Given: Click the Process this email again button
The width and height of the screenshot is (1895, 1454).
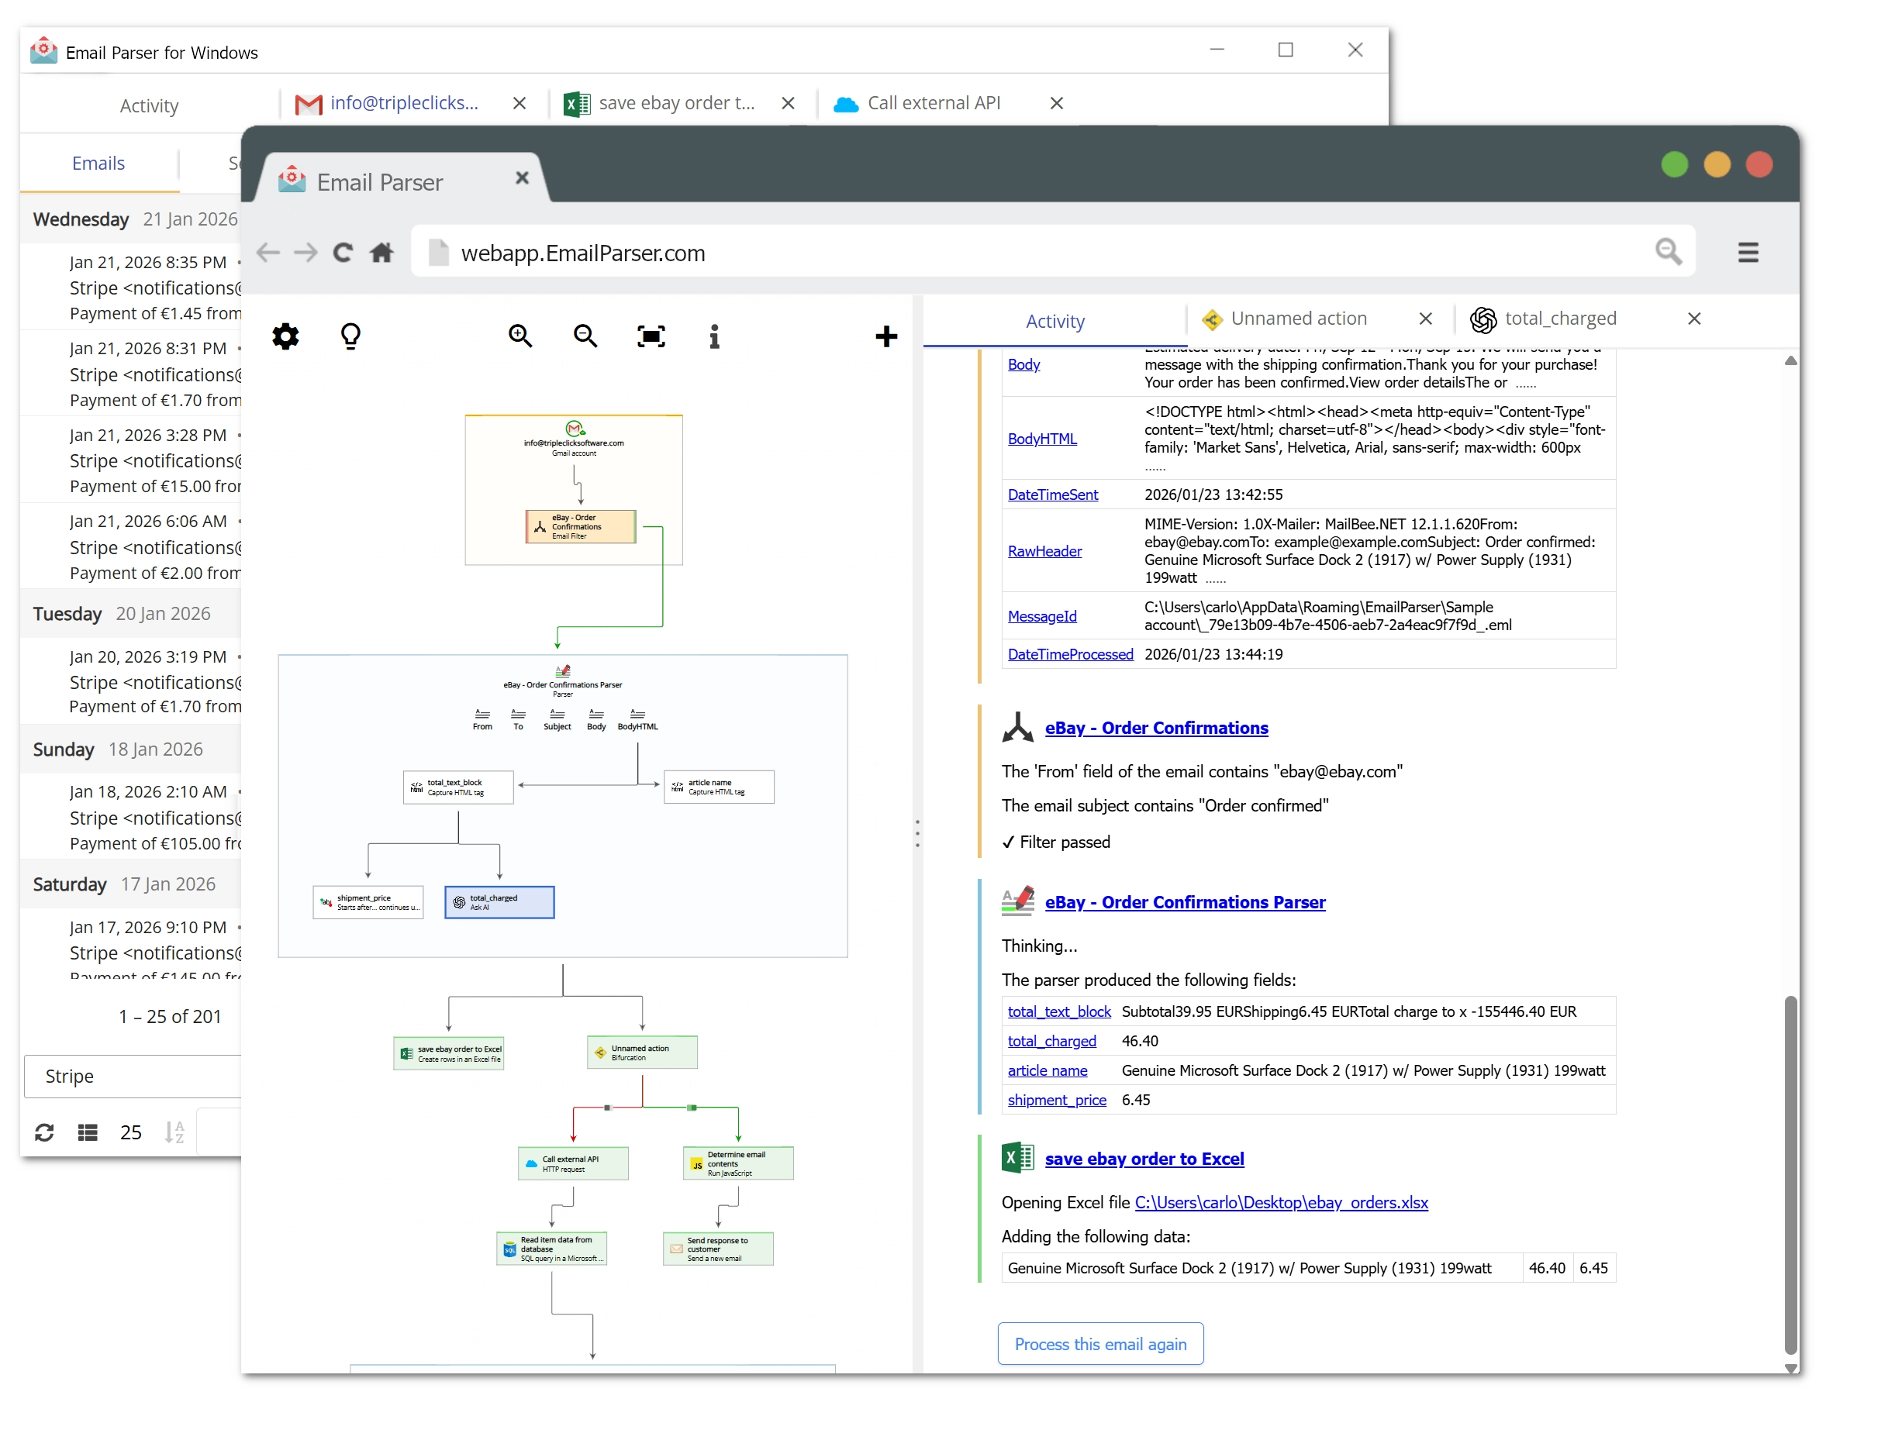Looking at the screenshot, I should [x=1100, y=1344].
